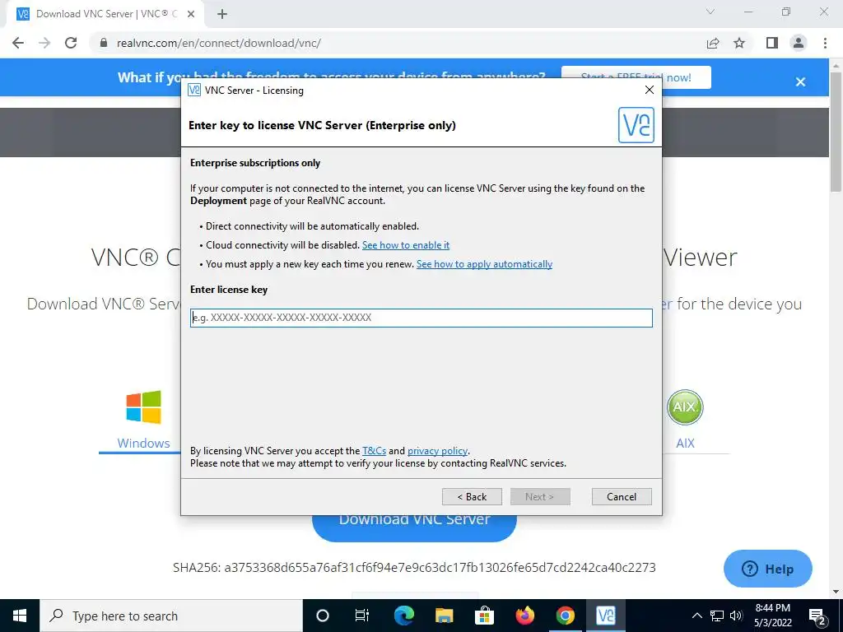Open the Windows Start menu
Viewport: 843px width, 632px height.
click(20, 616)
